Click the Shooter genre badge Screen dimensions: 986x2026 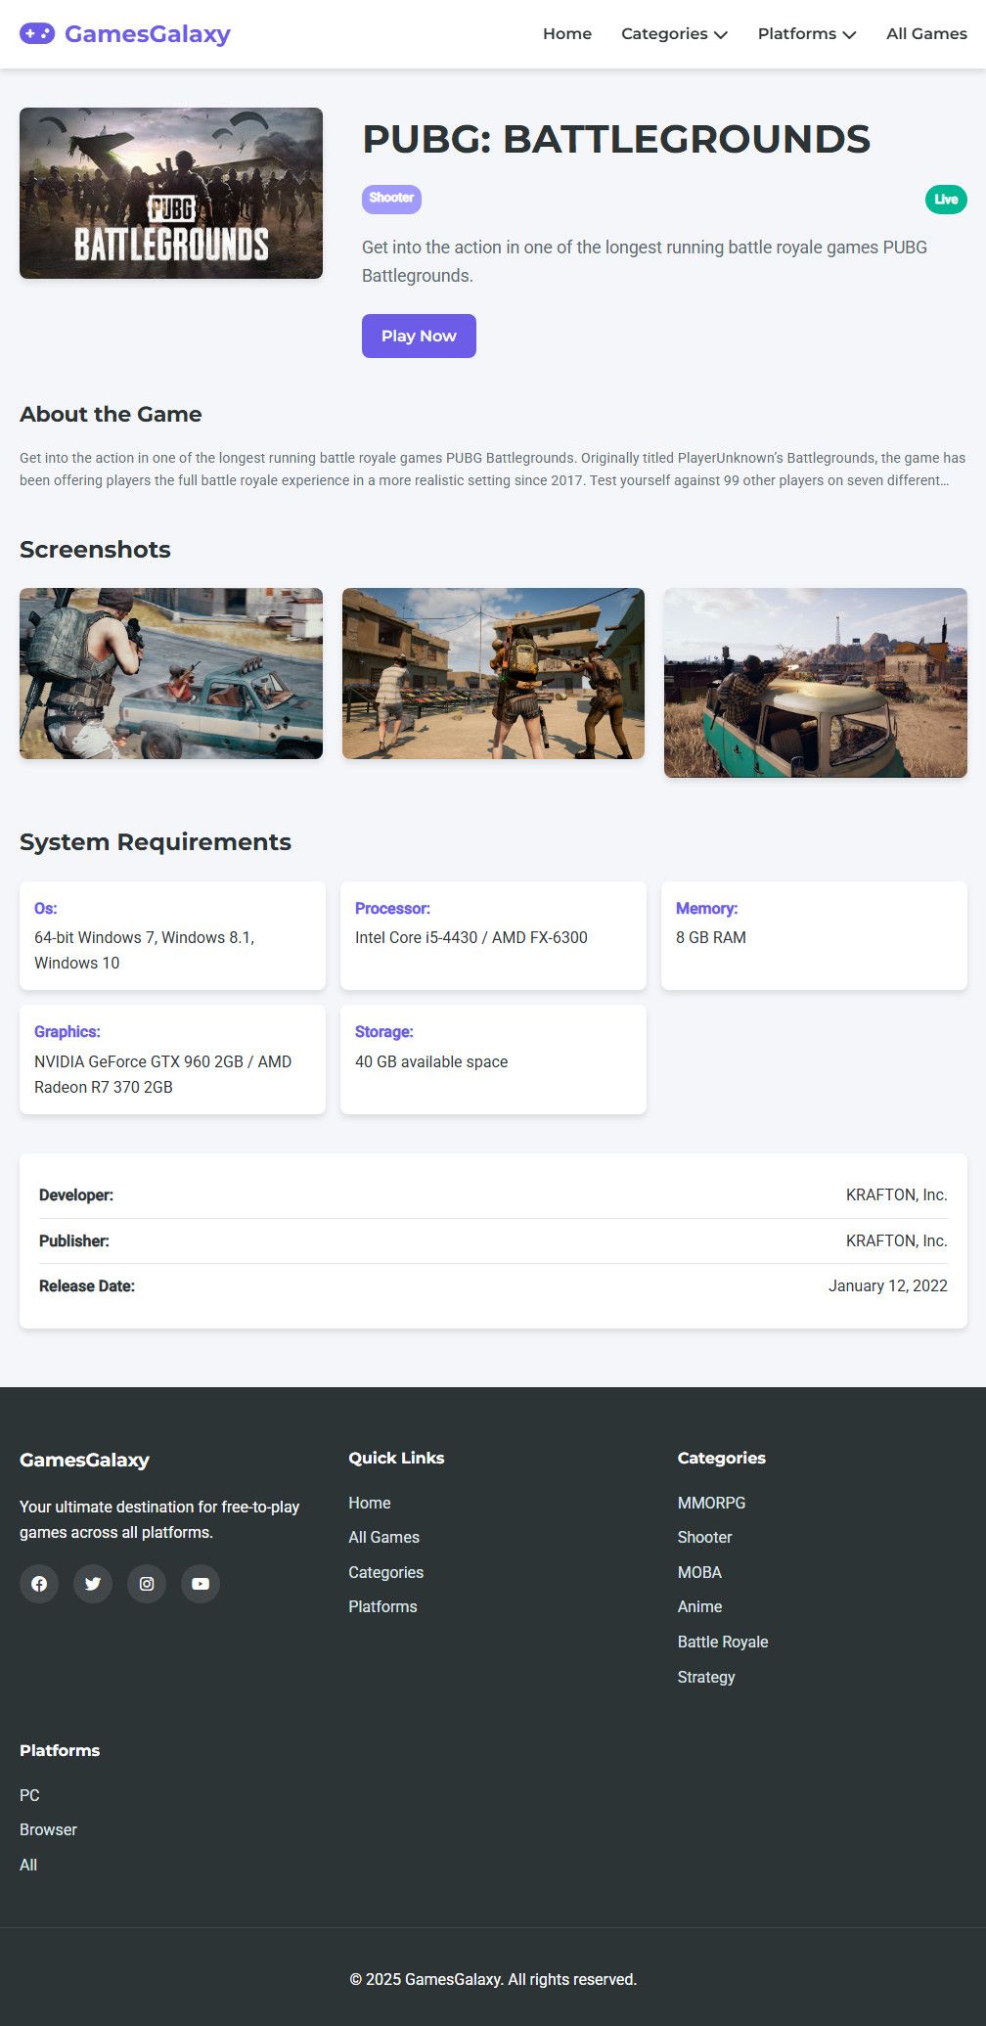tap(391, 199)
